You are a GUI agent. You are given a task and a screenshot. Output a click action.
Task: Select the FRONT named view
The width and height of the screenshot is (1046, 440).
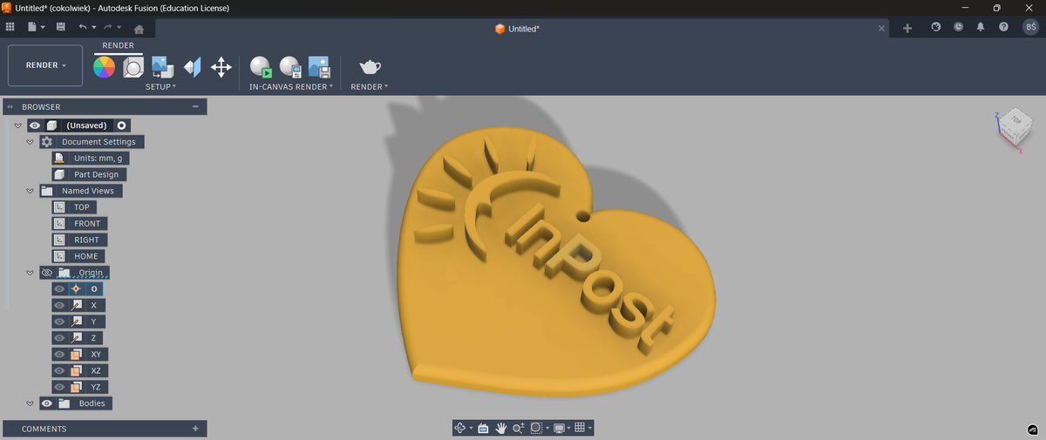pyautogui.click(x=87, y=224)
